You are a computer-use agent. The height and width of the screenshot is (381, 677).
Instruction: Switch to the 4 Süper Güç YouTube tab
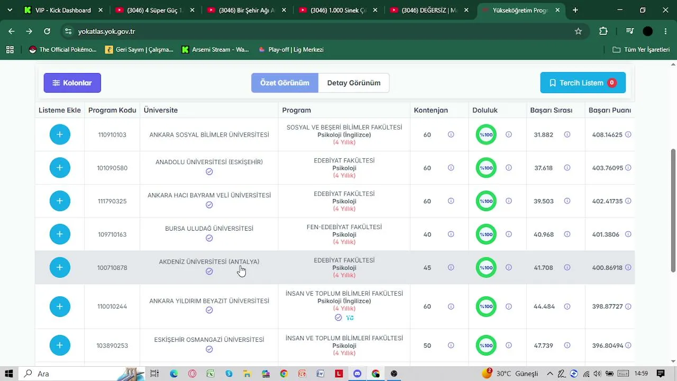click(155, 10)
